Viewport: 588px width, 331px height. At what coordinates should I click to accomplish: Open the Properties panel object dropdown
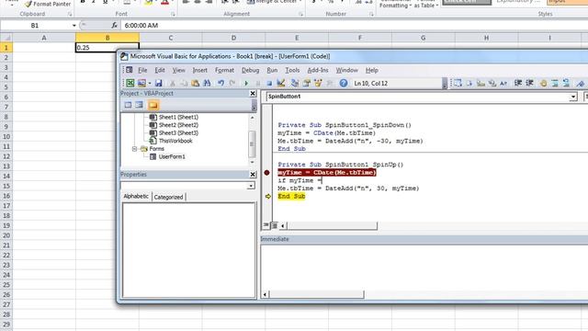pos(251,186)
